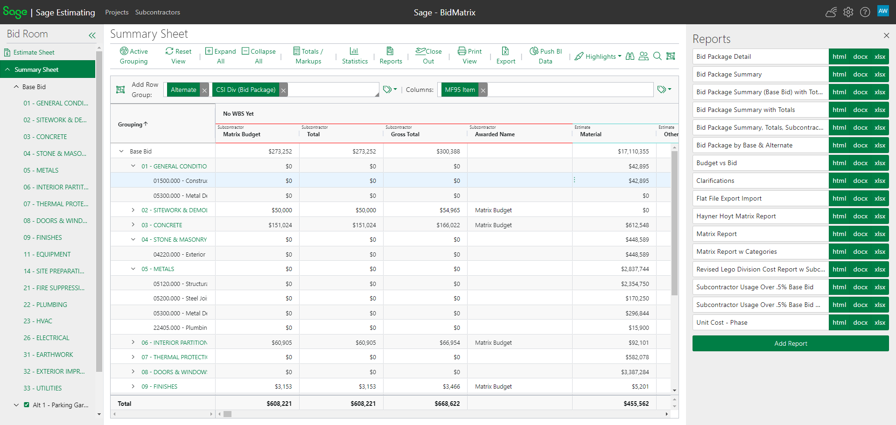Click the Reports toolbar icon
This screenshot has height=425, width=896.
391,56
